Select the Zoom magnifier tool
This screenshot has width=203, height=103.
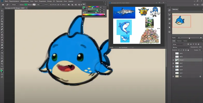(x=2, y=63)
